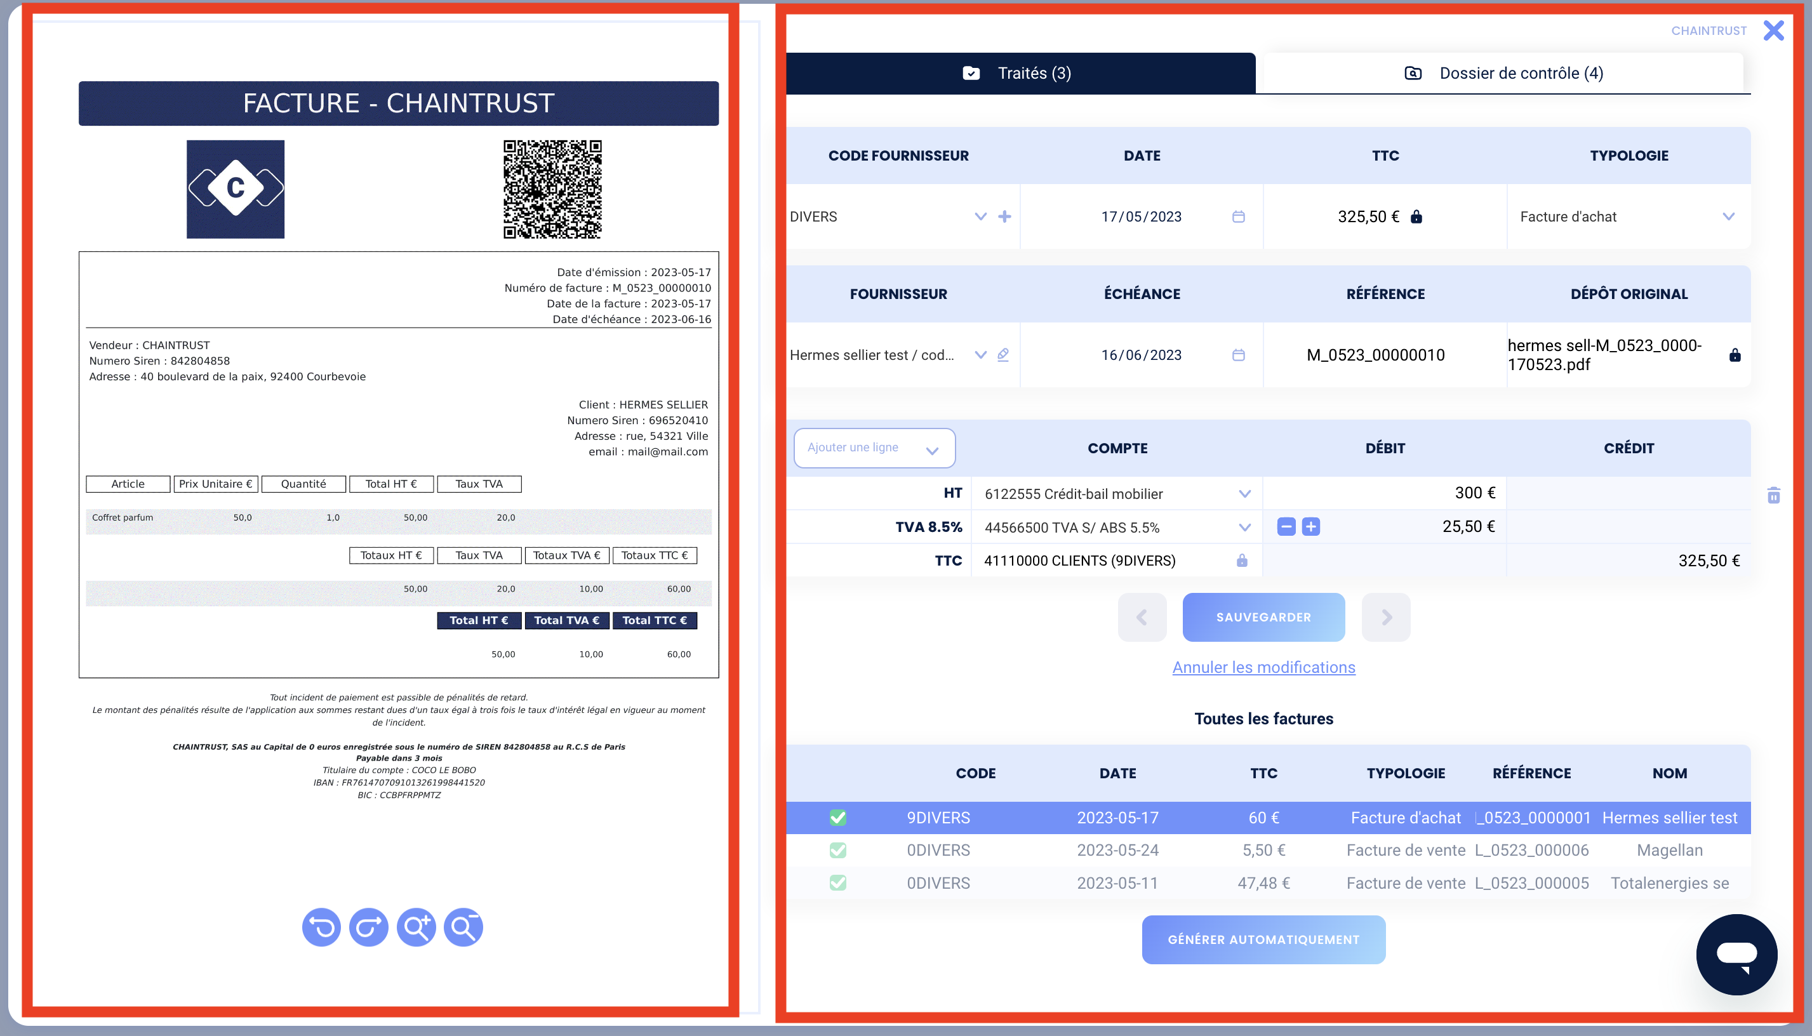Click the GÉNÉRER AUTOMATIQUEMENT button
Image resolution: width=1812 pixels, height=1036 pixels.
[x=1263, y=940]
